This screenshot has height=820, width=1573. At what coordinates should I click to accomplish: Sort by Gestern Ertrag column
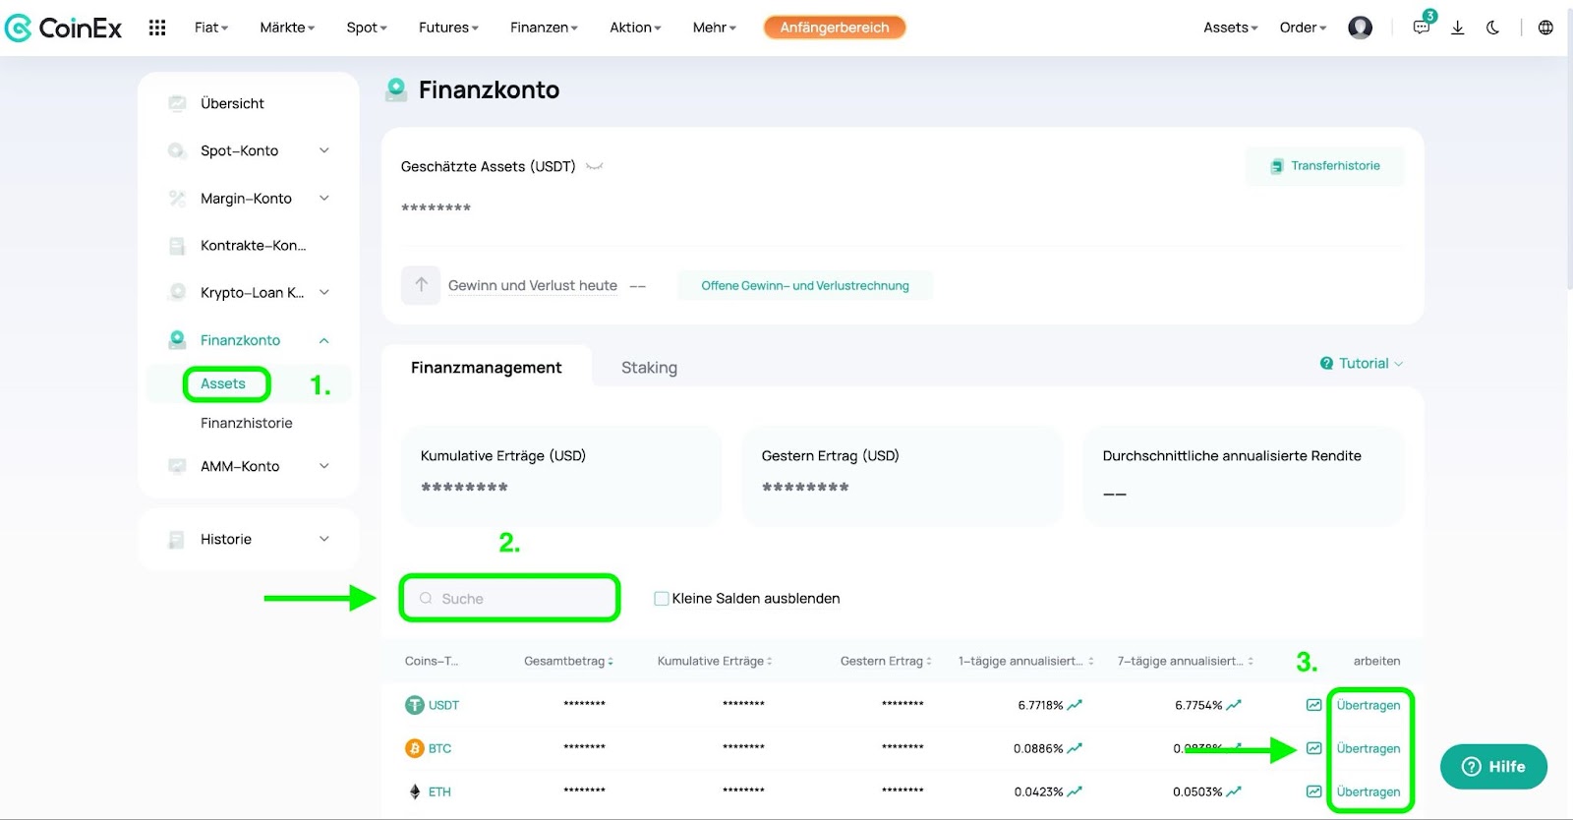(886, 661)
